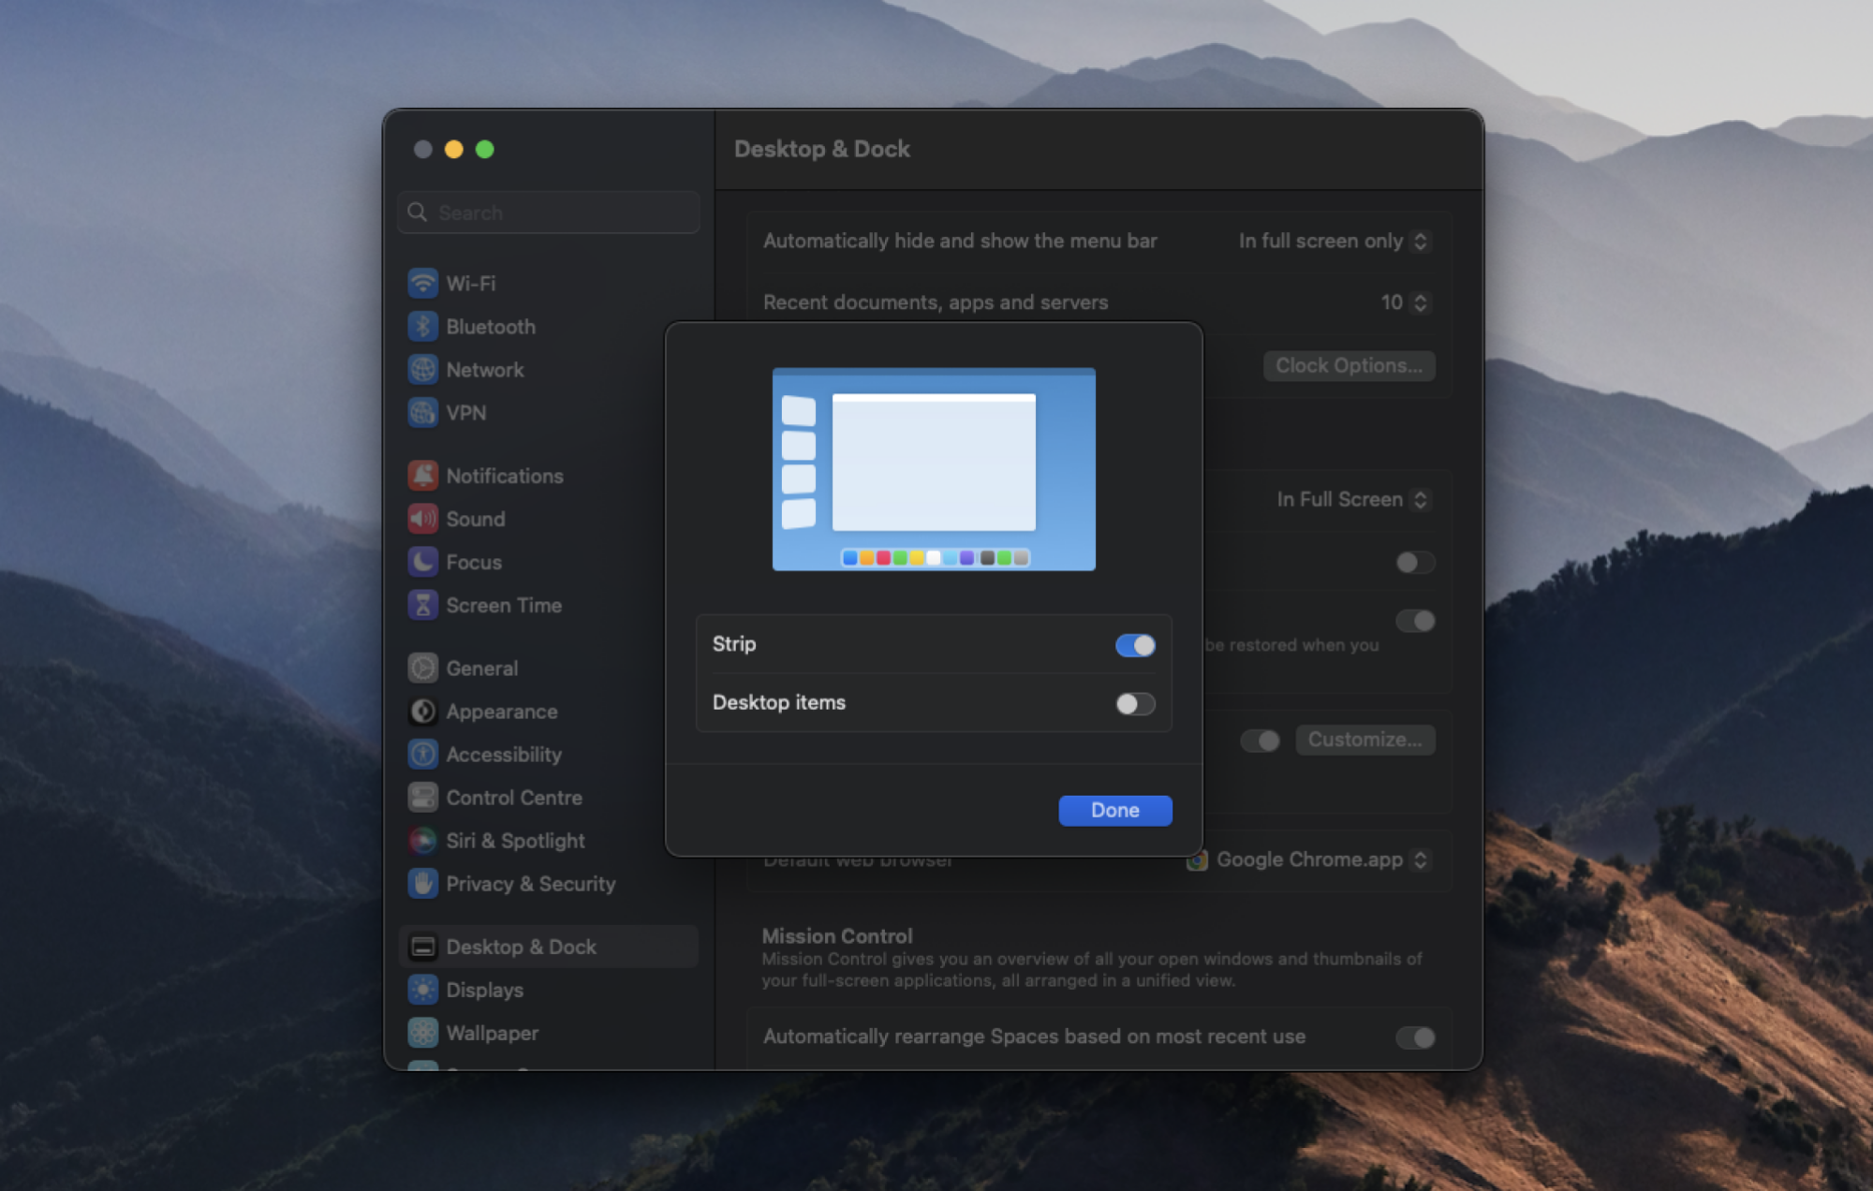Click the Done button
1873x1191 pixels.
pyautogui.click(x=1114, y=810)
